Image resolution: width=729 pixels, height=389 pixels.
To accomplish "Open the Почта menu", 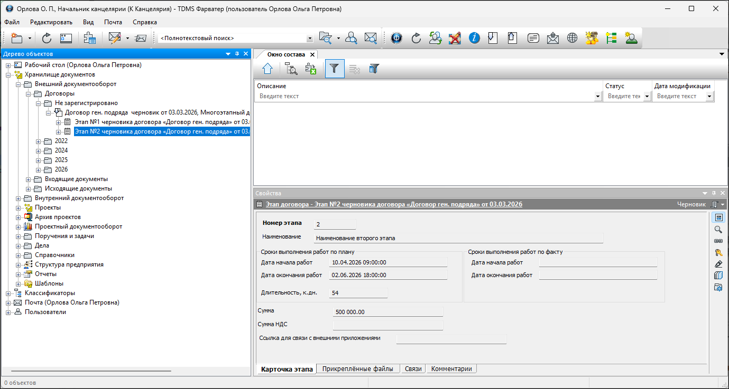I will coord(113,22).
